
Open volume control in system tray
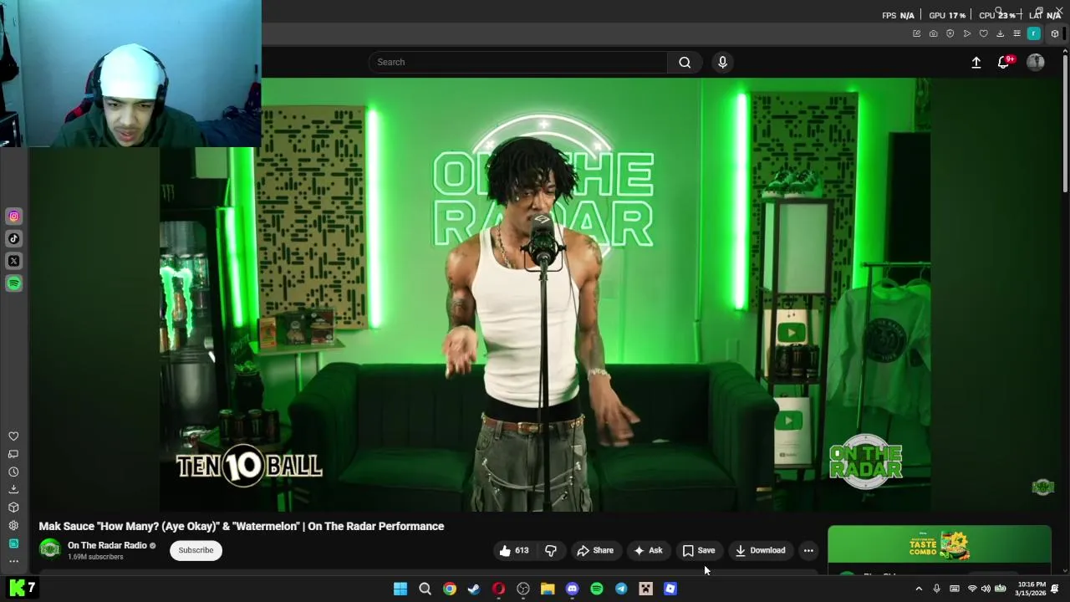pos(986,589)
